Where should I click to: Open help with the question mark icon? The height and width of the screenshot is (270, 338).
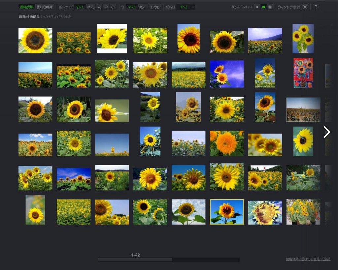point(316,7)
